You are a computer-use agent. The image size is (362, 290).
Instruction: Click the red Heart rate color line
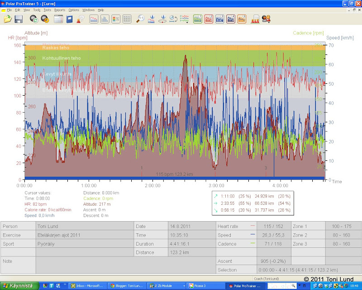(252, 226)
